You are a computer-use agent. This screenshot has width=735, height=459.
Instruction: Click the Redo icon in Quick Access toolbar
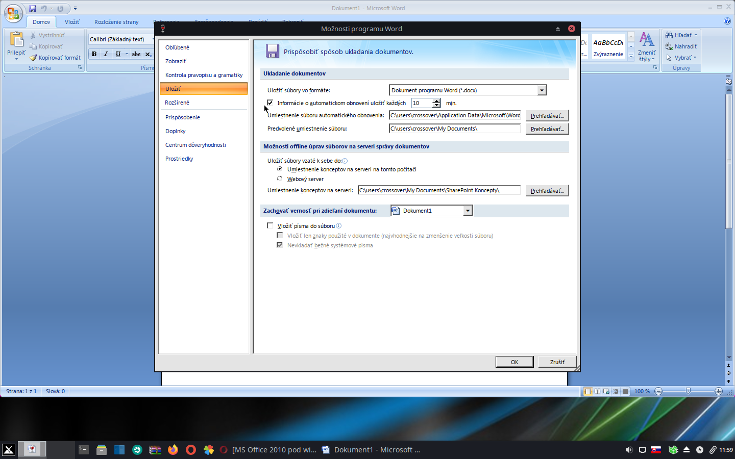click(x=60, y=9)
